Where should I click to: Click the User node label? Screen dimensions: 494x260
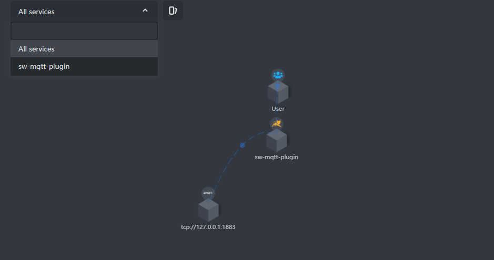(x=278, y=109)
